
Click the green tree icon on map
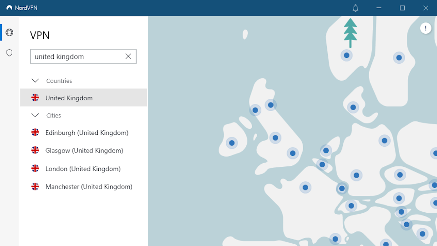(351, 33)
